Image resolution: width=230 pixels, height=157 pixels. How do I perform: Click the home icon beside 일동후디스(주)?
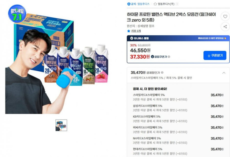click(x=155, y=4)
